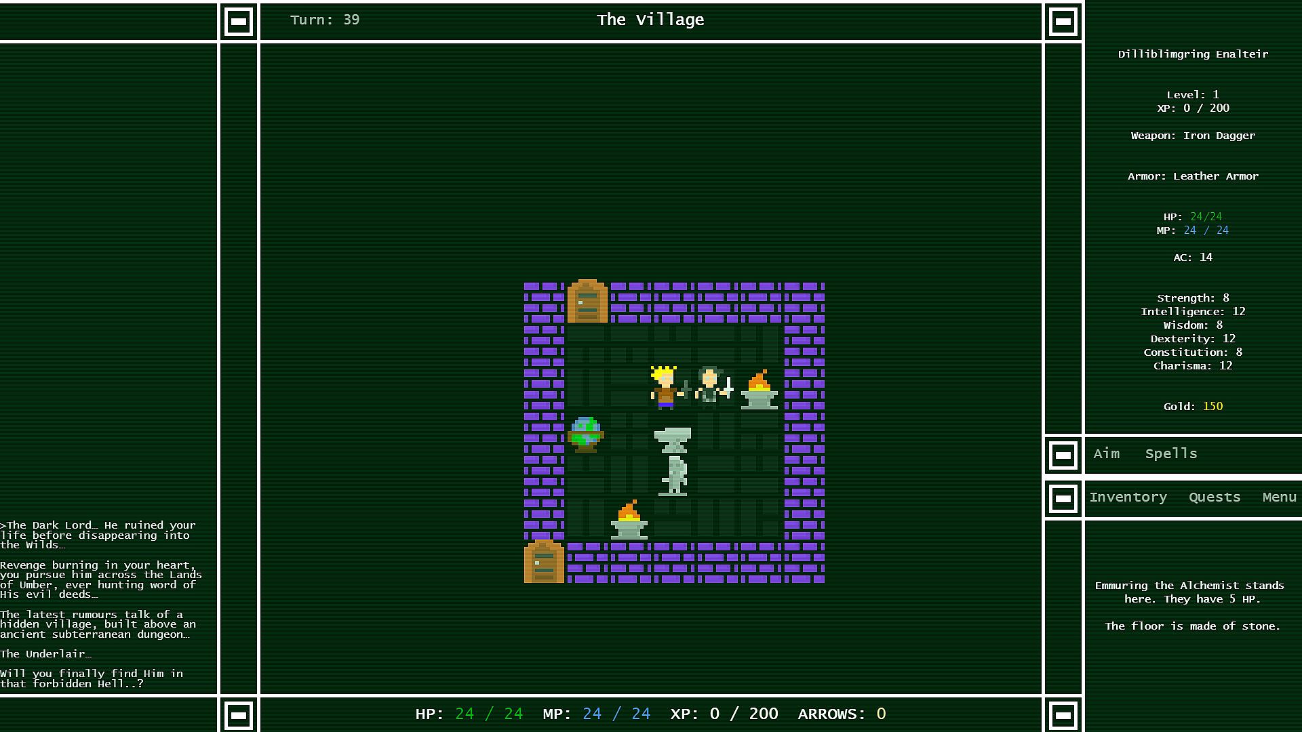Collapse the Aim and Spells panel
Image resolution: width=1302 pixels, height=732 pixels.
[x=1063, y=455]
